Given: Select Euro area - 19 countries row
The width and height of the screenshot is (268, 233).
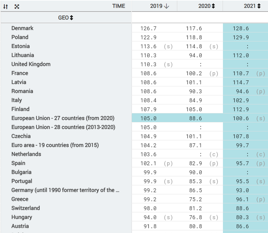Looking at the screenshot, I should tap(55, 145).
